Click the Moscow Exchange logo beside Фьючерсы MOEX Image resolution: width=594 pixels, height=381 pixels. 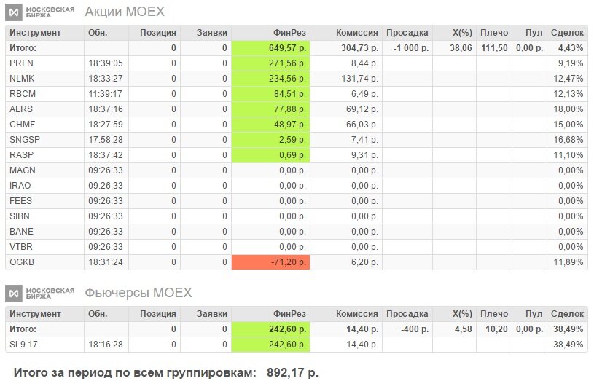pos(40,294)
